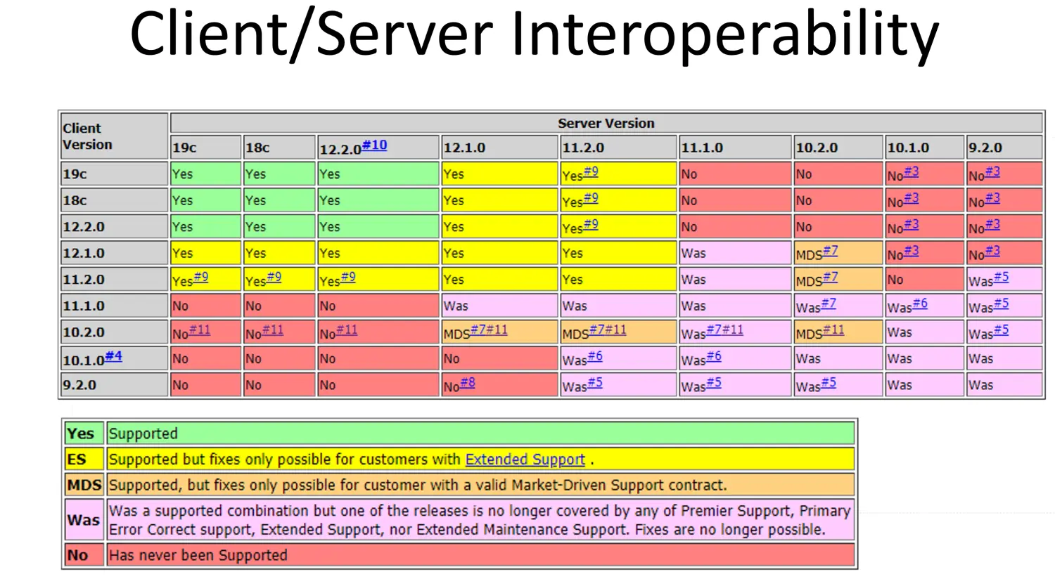This screenshot has width=1055, height=579.
Task: Click the Server Version header cell
Action: point(606,123)
